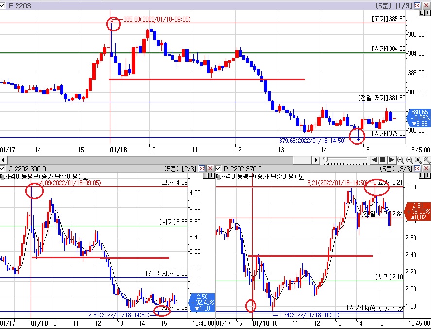The width and height of the screenshot is (431, 329).
Task: Click the auto-fit magnifier icon labeled a
Action: coord(418,160)
